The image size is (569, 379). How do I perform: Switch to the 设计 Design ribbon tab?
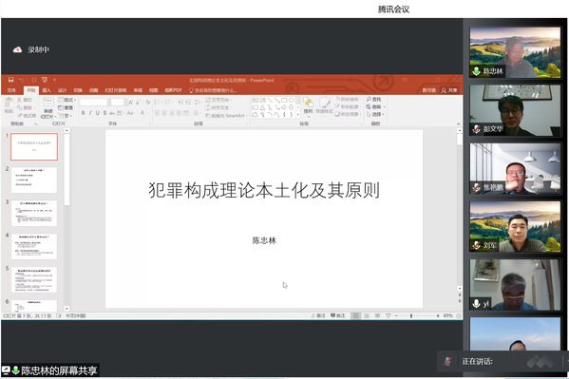[62, 90]
